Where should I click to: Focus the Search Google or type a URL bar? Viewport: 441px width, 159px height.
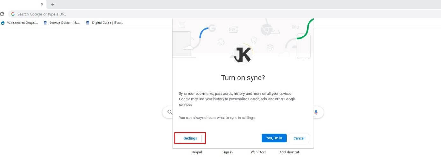[x=224, y=14]
